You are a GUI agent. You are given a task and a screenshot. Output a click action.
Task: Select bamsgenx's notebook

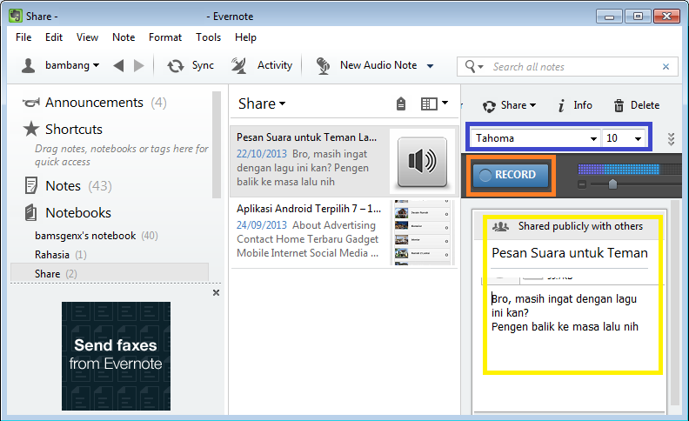pos(97,236)
